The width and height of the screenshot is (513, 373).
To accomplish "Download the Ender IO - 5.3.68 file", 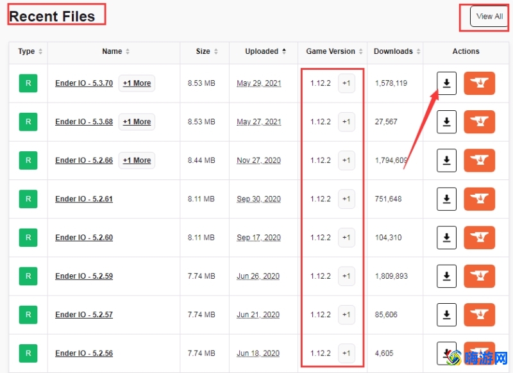I will coord(446,122).
